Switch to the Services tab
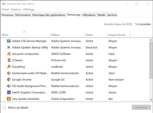The width and height of the screenshot is (153, 113). tap(112, 15)
